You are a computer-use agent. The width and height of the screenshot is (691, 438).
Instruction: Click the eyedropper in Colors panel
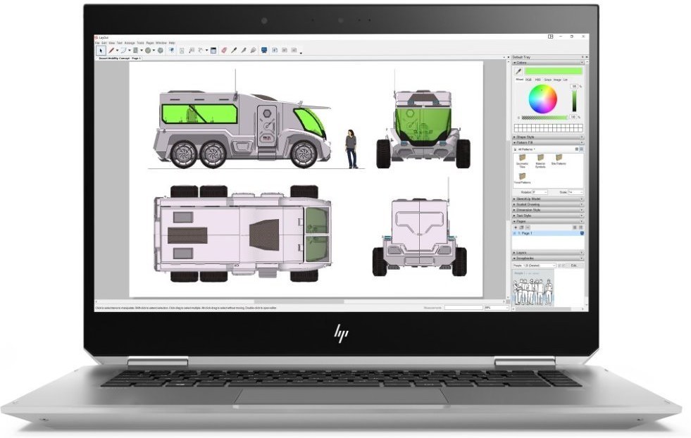click(x=519, y=71)
